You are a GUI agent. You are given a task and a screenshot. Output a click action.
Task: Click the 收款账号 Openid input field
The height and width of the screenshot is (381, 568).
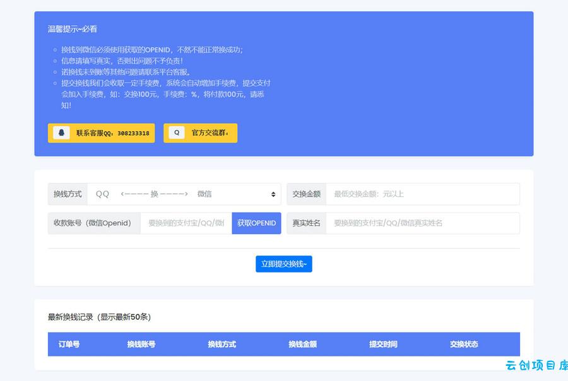(x=186, y=223)
